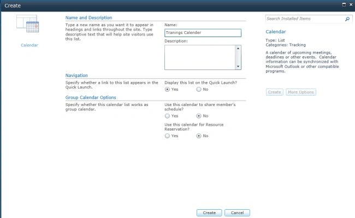This screenshot has height=218, width=355.
Task: Click the Create title in the dialog header
Action: [x=13, y=5]
